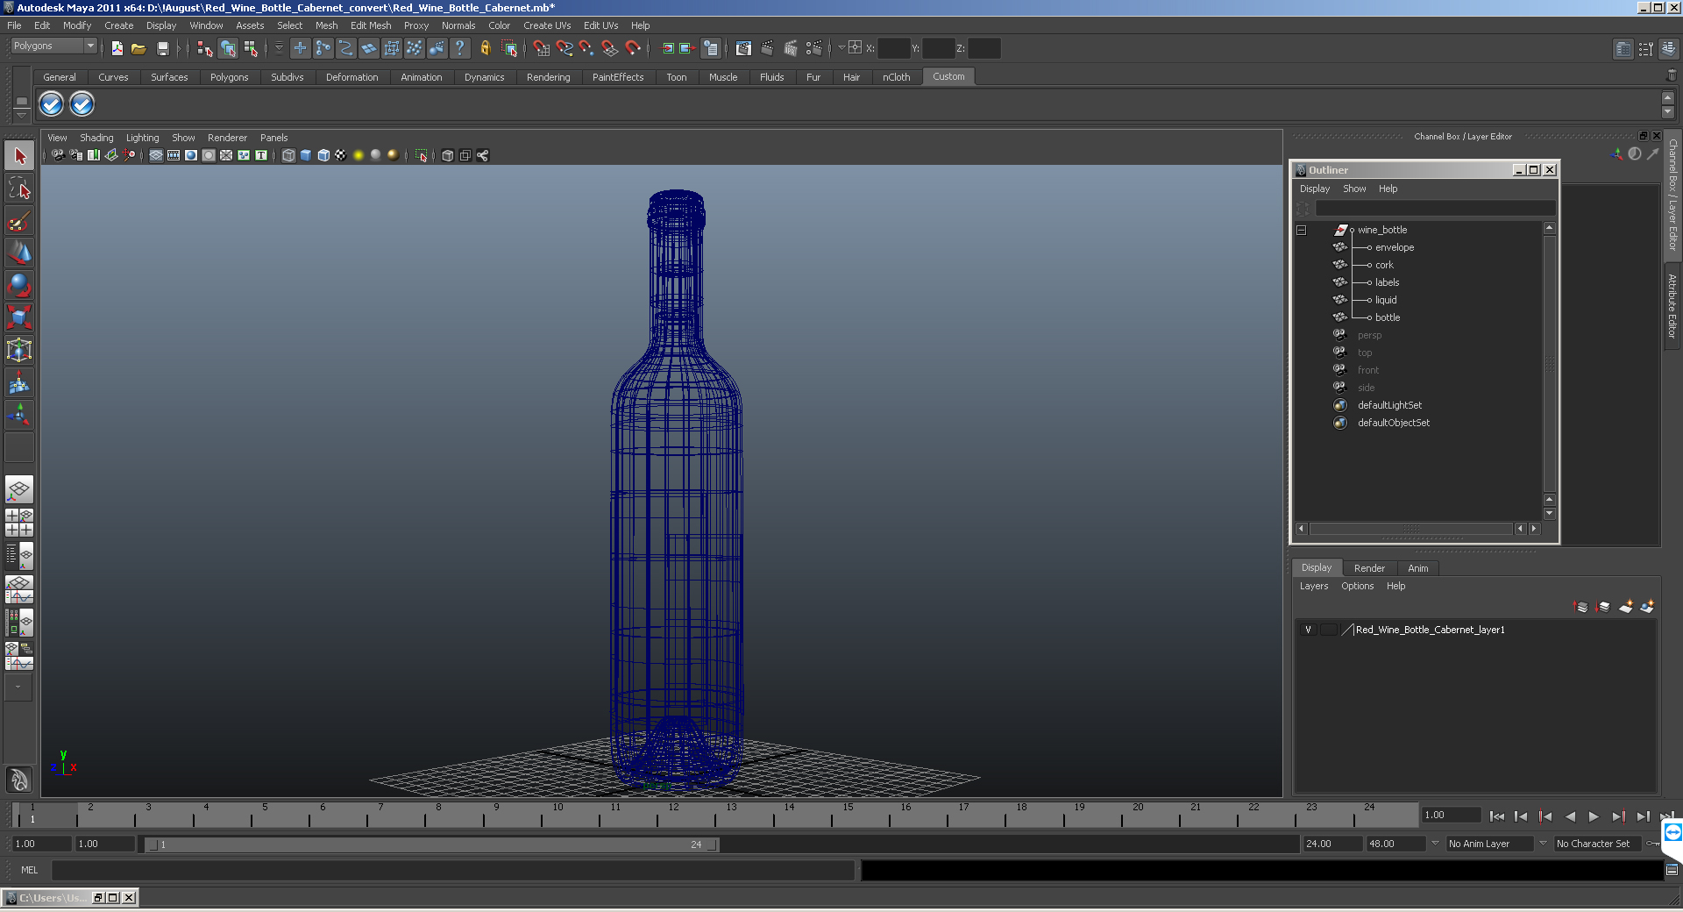Click the Isolate Select icon in viewport

[421, 155]
